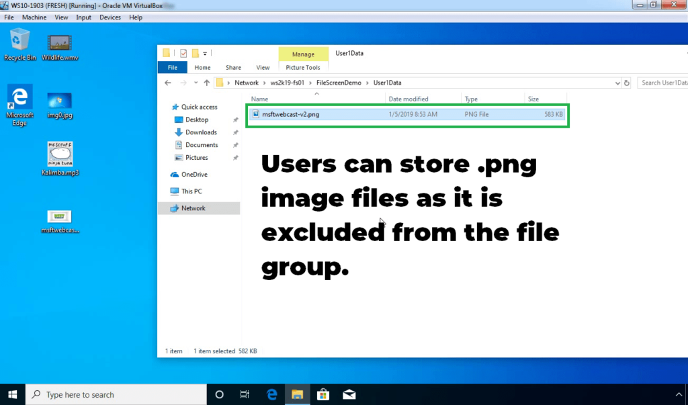Go back in Explorer navigation

click(x=167, y=83)
